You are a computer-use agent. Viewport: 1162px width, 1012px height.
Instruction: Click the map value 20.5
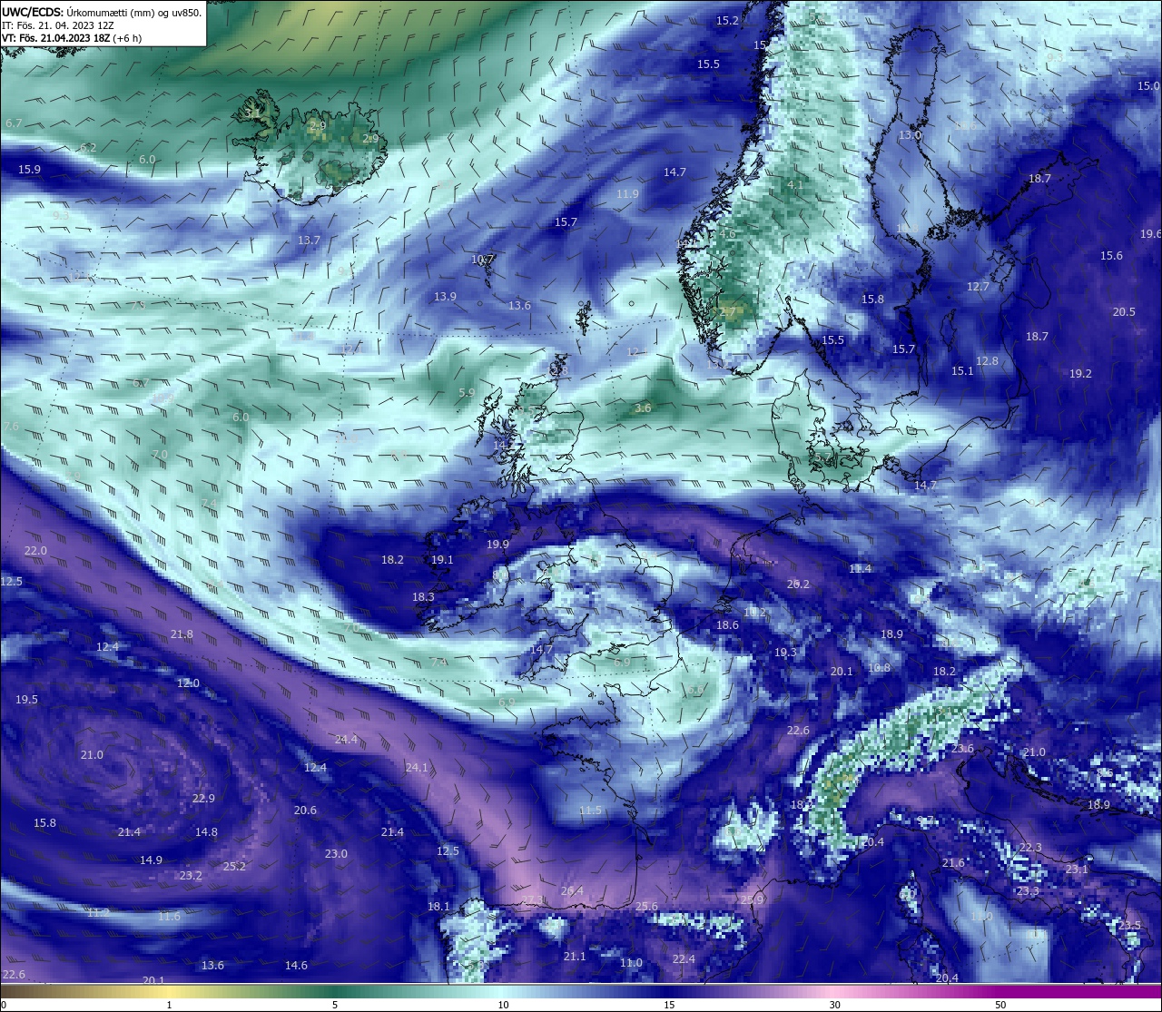point(1124,311)
